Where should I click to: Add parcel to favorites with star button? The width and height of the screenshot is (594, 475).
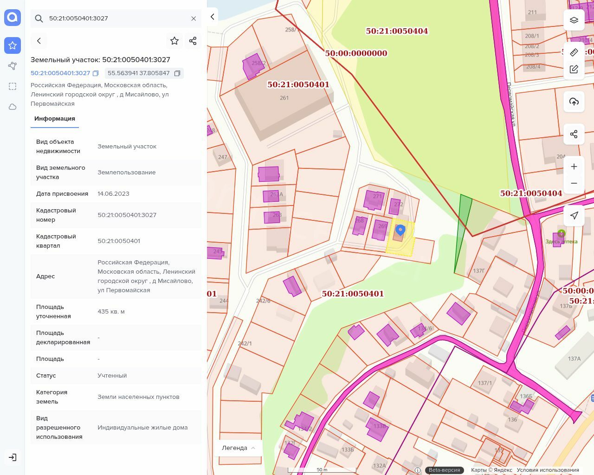tap(174, 41)
